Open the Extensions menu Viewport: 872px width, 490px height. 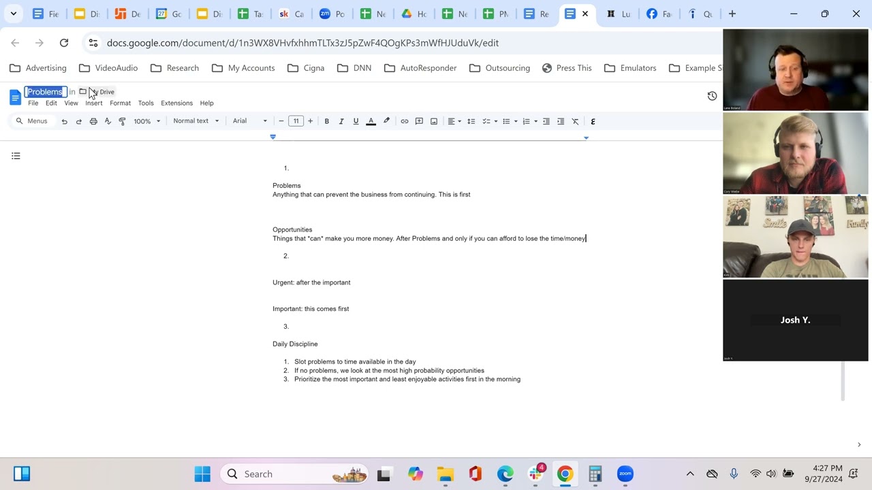176,103
